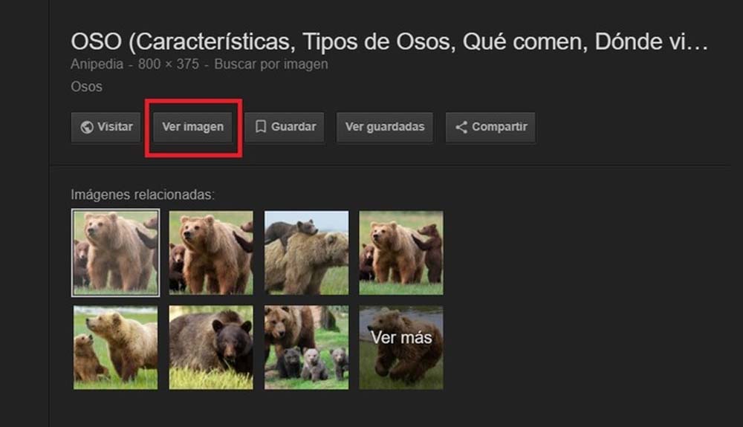Click the Anipedia source link

click(97, 64)
